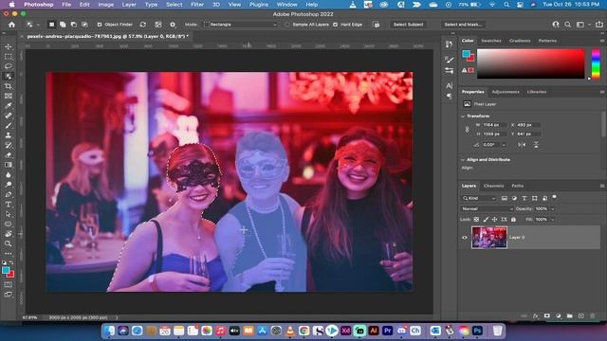Select the Horizontal Type tool

pos(9,205)
